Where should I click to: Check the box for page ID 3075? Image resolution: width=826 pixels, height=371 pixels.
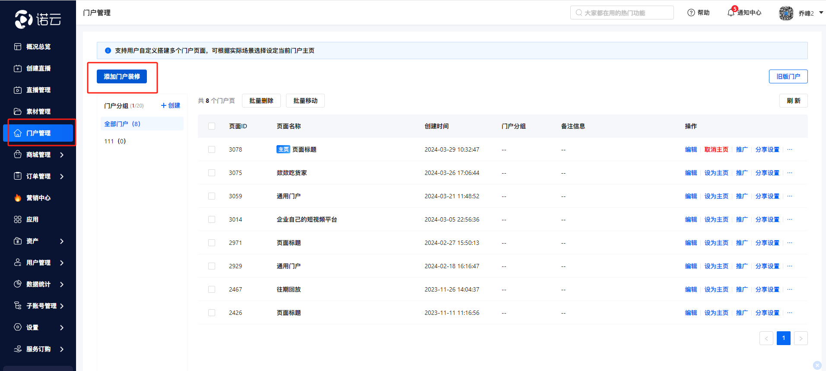pos(212,173)
